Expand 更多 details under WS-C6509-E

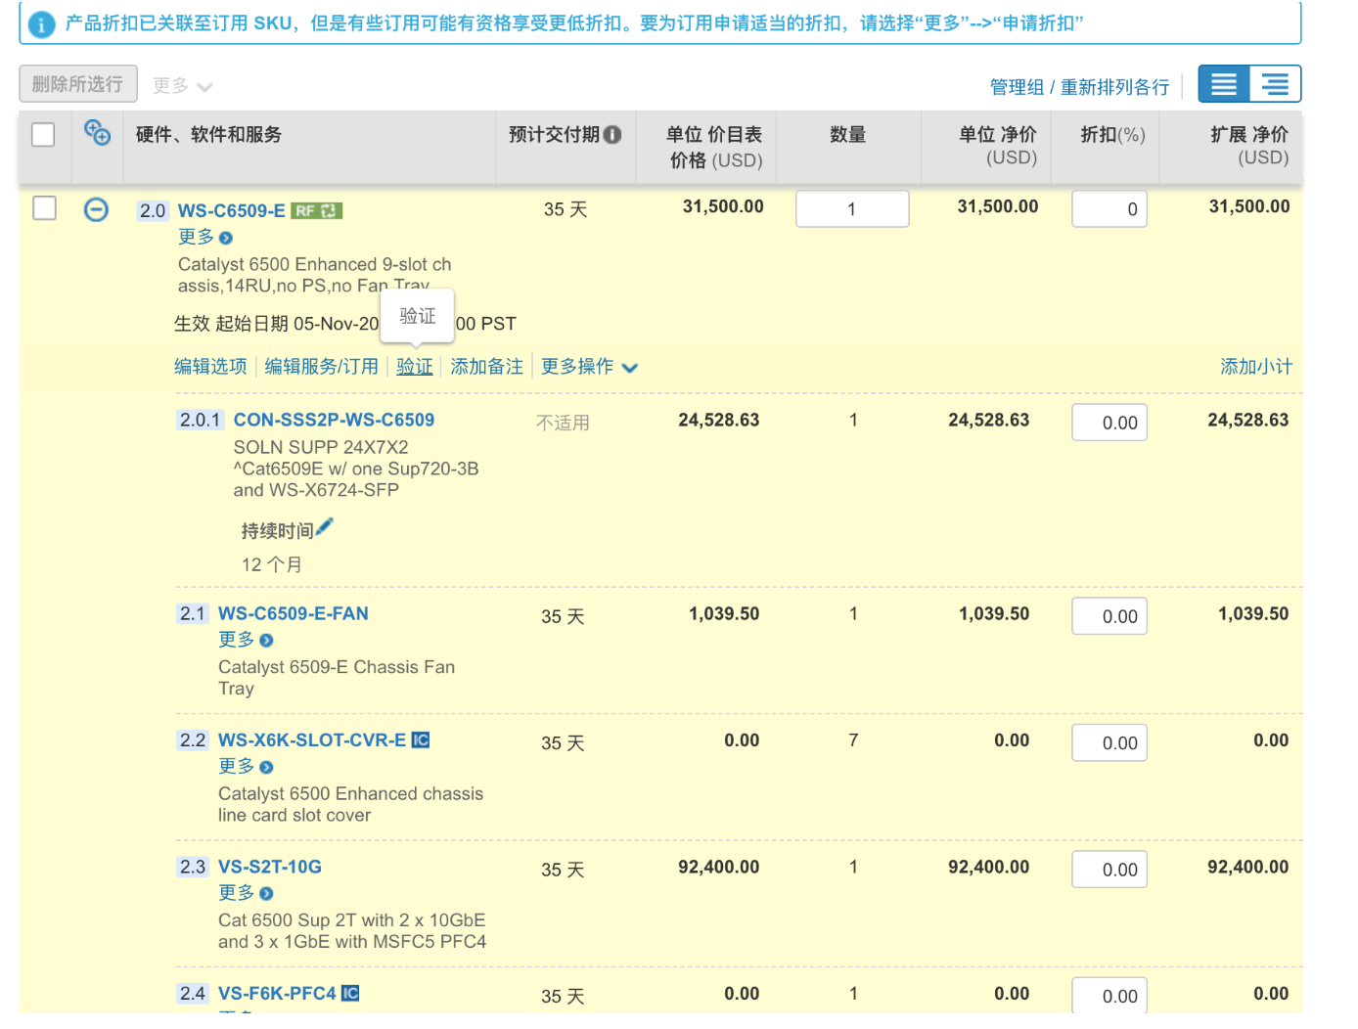(196, 237)
